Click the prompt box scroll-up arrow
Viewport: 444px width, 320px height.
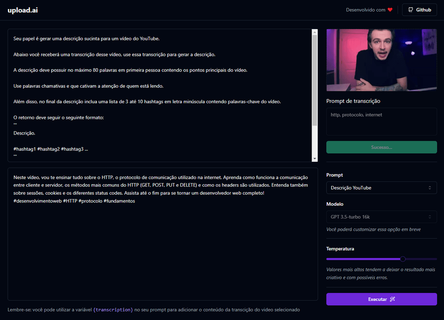coord(315,32)
